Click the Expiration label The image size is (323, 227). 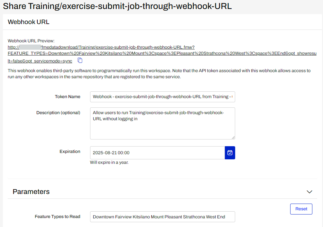tap(70, 151)
